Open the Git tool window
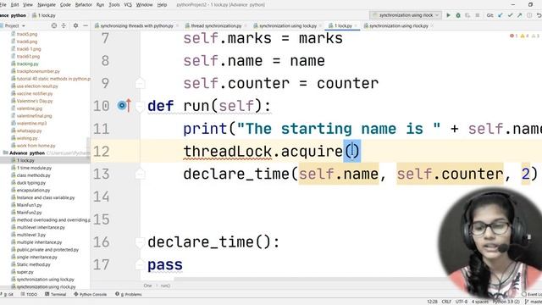Image resolution: width=542 pixels, height=305 pixels. (x=8, y=294)
